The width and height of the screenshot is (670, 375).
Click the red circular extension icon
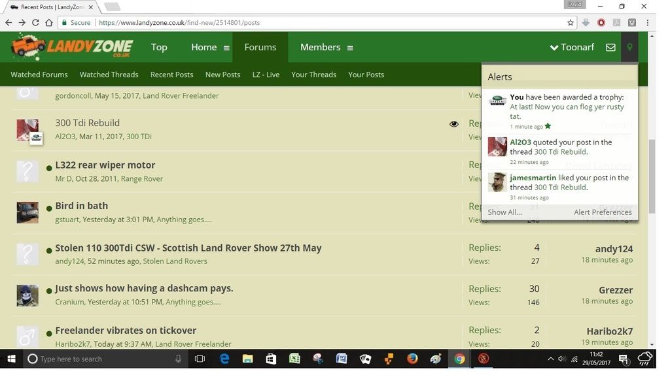(601, 23)
